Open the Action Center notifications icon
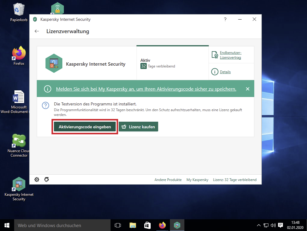Image resolution: width=307 pixels, height=231 pixels. pyautogui.click(x=280, y=225)
